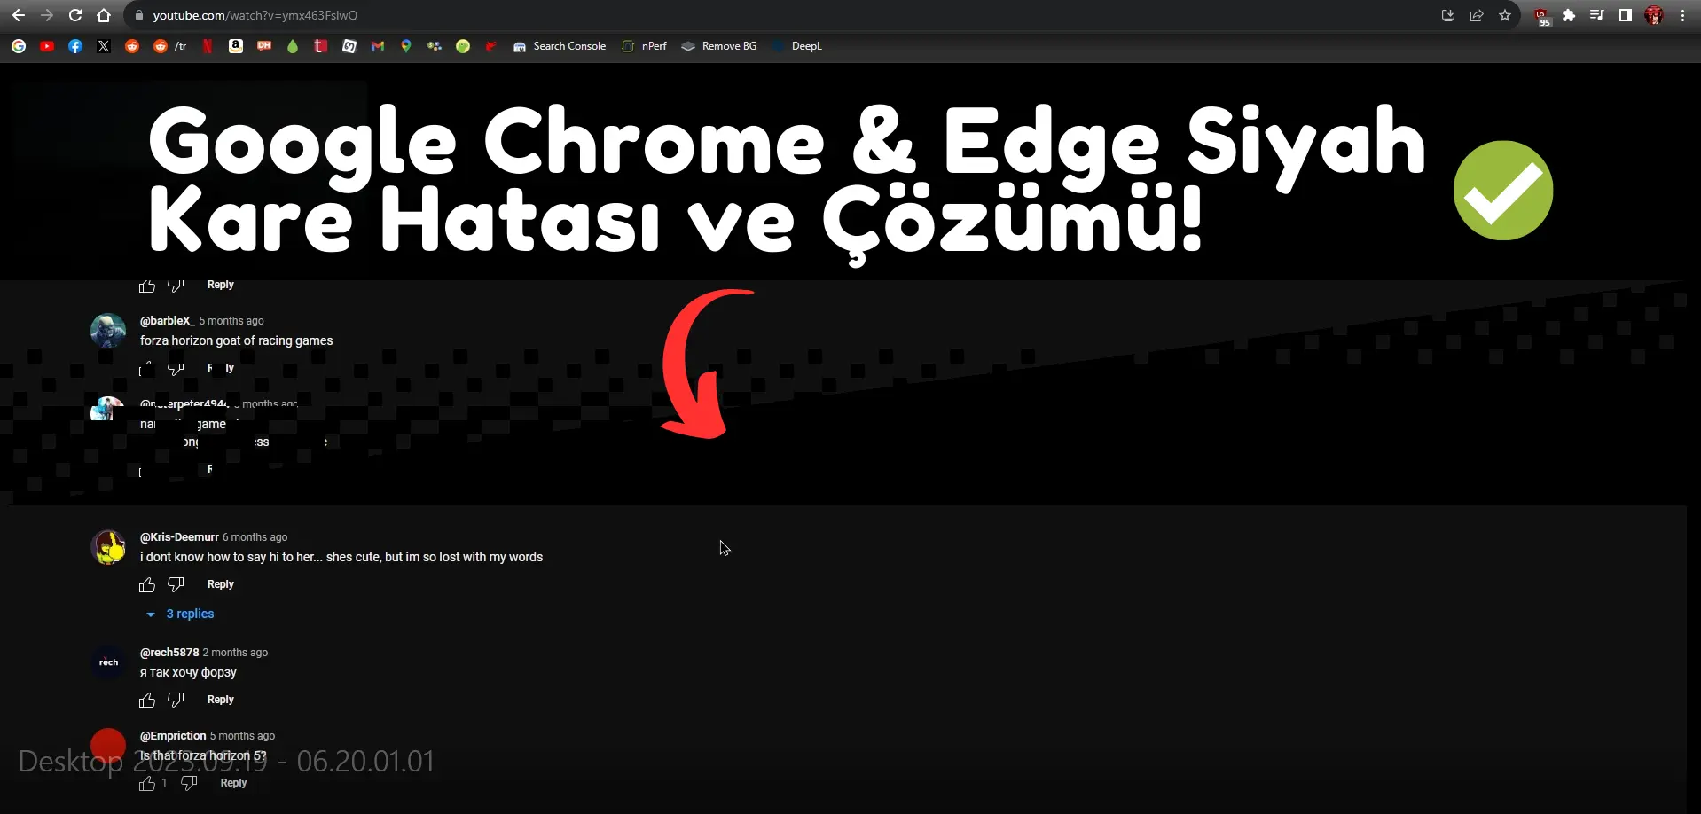The height and width of the screenshot is (814, 1701).
Task: Click @Kris-Deemurr profile avatar
Action: click(x=108, y=547)
